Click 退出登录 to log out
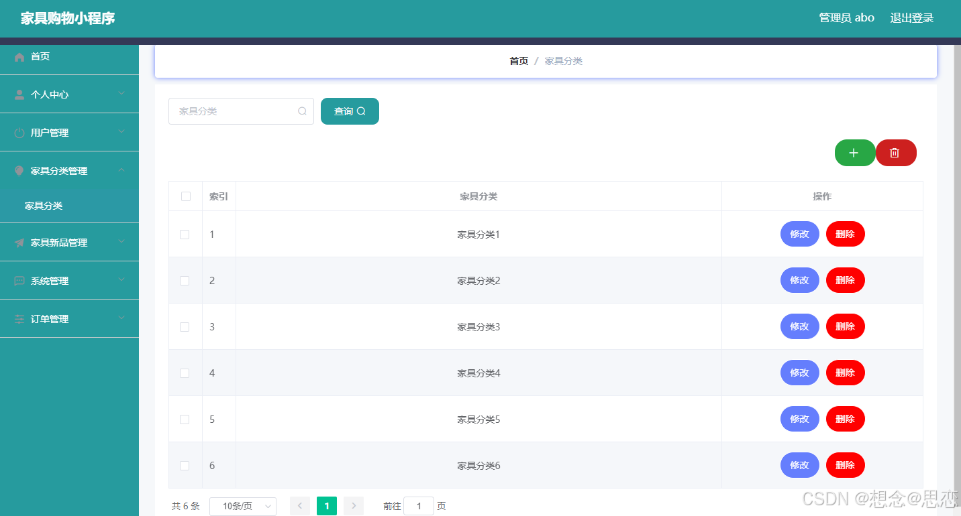Image resolution: width=961 pixels, height=516 pixels. pos(912,18)
